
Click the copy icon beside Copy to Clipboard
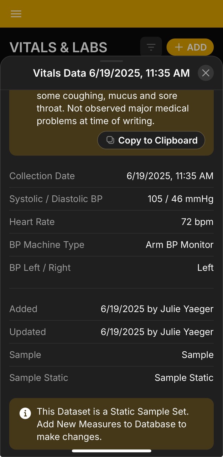(110, 140)
